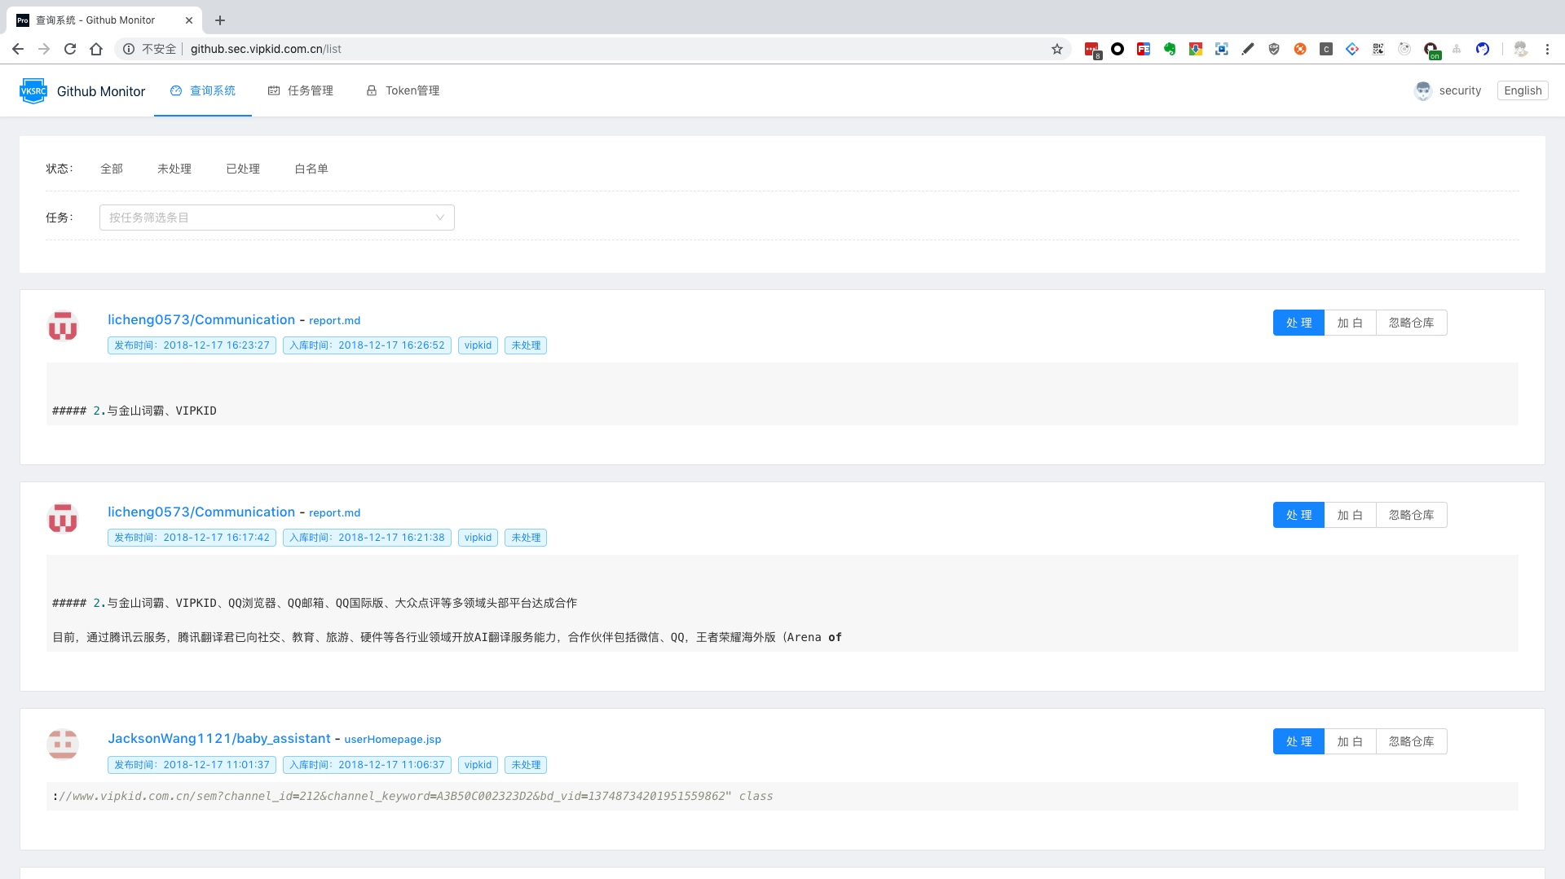Open report.md file link in first result
The height and width of the screenshot is (879, 1565).
coord(334,320)
